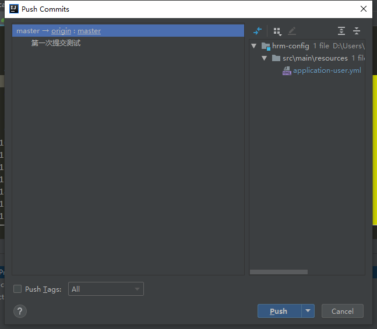Collapse the src\main\resources folder node
This screenshot has width=377, height=329.
click(x=265, y=58)
